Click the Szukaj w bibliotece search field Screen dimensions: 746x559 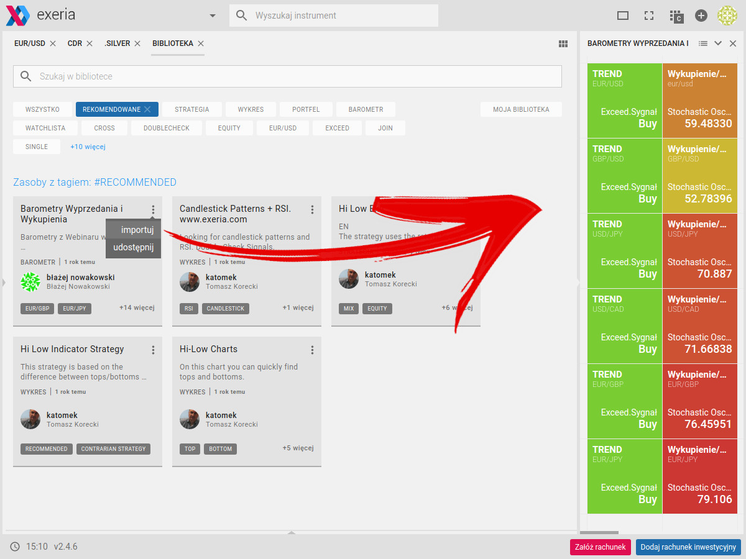287,76
